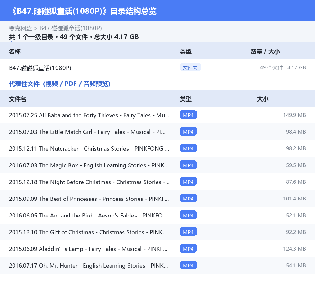The height and width of the screenshot is (284, 315).
Task: Click the 大小 column header
Action: (x=263, y=99)
